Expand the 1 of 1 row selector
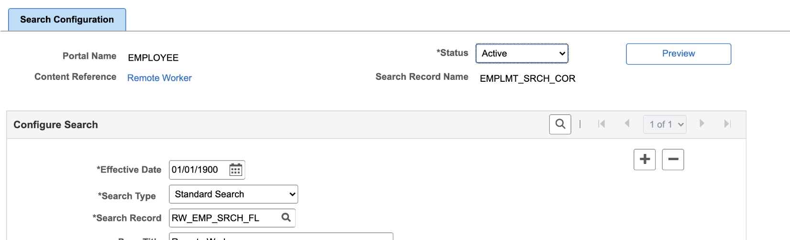 click(x=665, y=124)
